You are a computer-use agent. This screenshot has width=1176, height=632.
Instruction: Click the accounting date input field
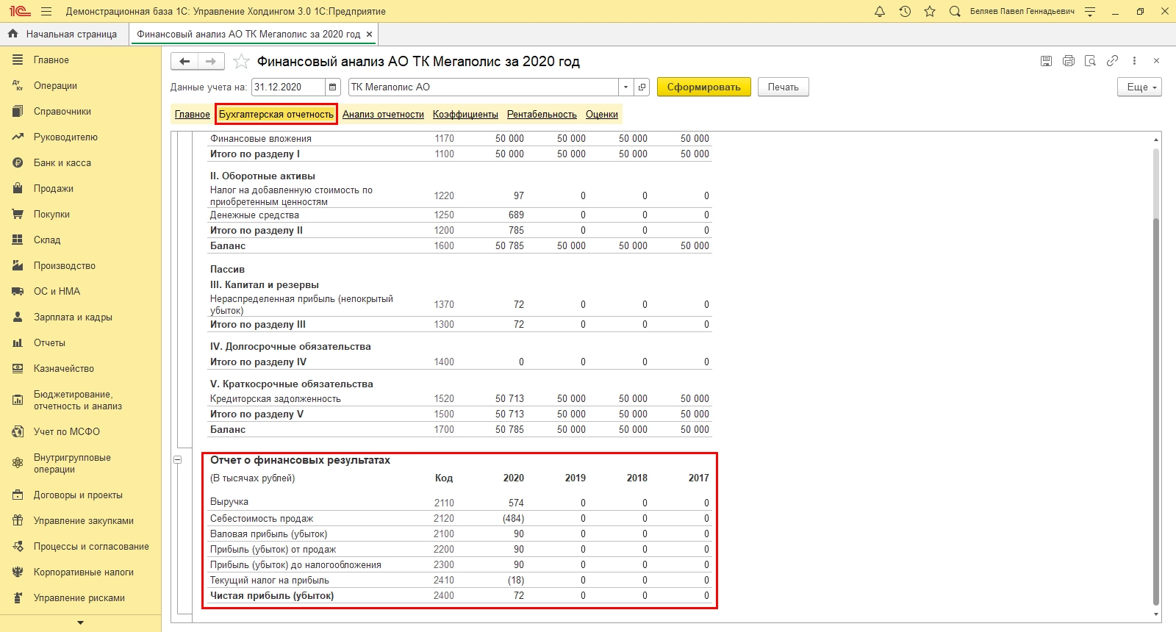point(287,87)
